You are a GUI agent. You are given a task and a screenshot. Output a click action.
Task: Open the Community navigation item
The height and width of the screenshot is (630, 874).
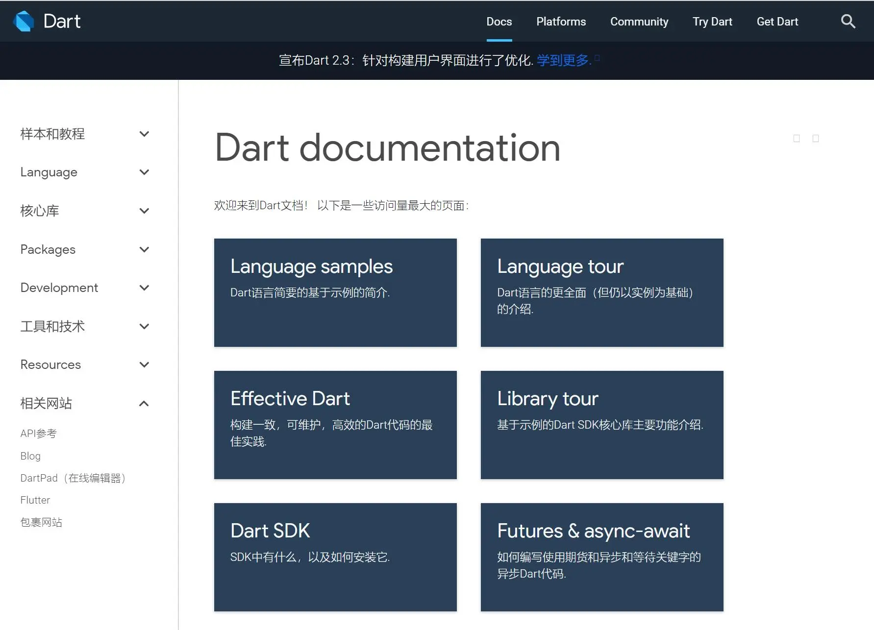coord(639,22)
